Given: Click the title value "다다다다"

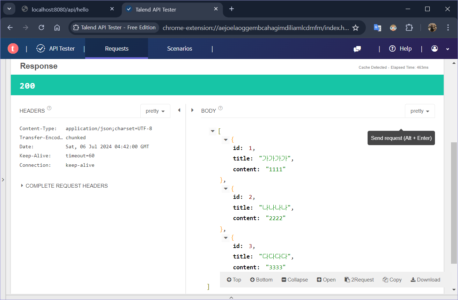Looking at the screenshot, I should (x=275, y=256).
